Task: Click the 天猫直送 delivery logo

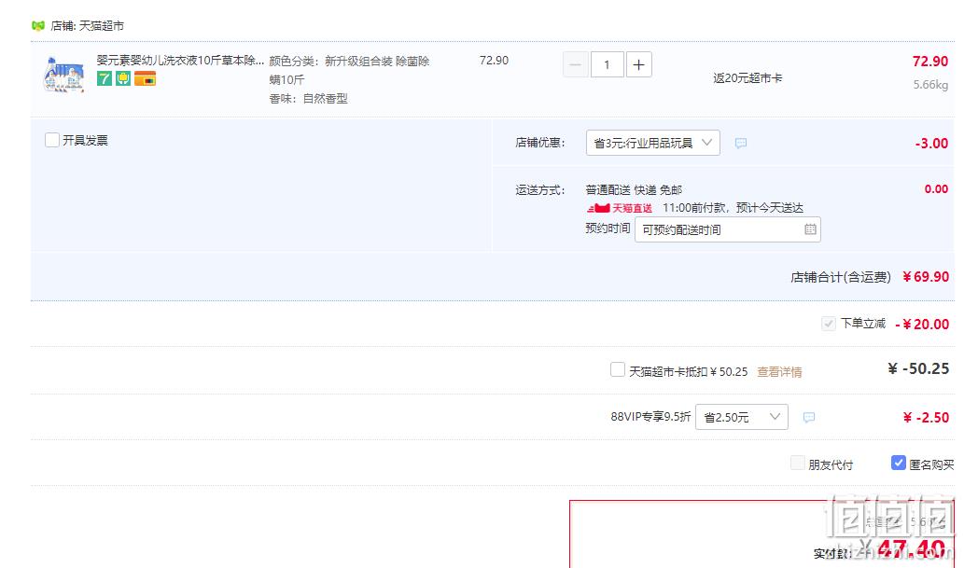Action: pyautogui.click(x=619, y=208)
